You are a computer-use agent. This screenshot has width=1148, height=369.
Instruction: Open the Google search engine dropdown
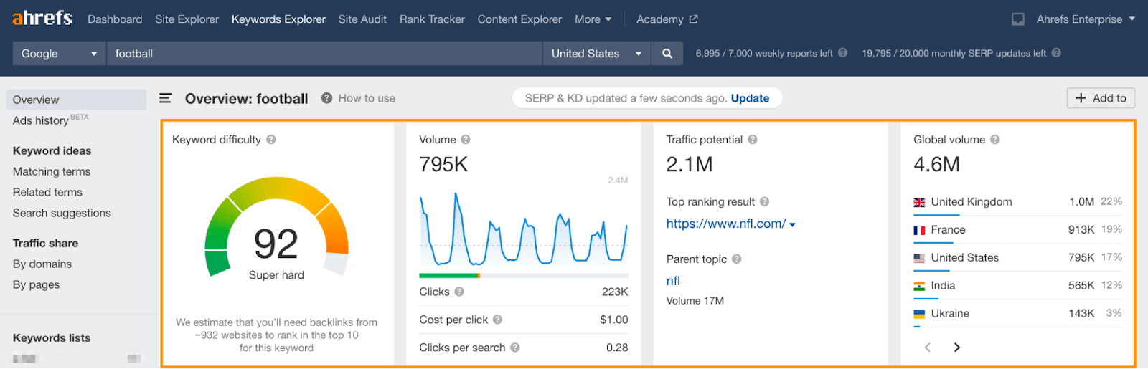(60, 54)
